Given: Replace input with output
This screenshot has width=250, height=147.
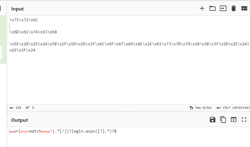Looking at the screenshot, I should click(234, 120).
